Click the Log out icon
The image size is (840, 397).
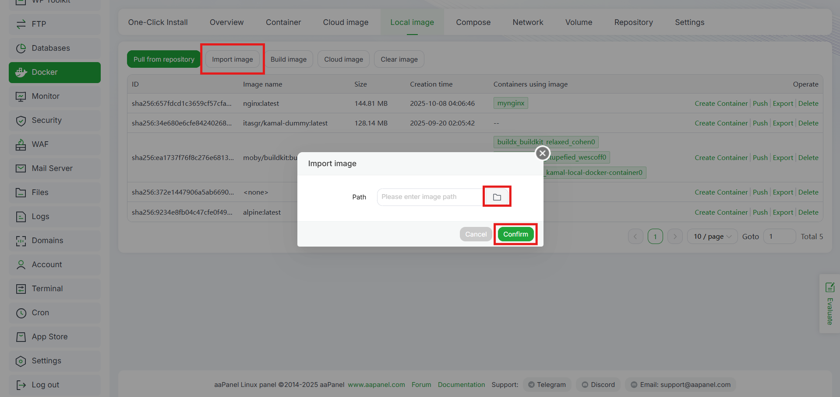pyautogui.click(x=21, y=385)
